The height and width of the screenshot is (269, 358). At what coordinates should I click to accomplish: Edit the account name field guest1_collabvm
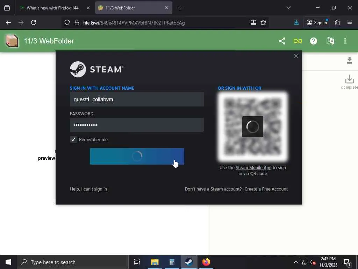[x=137, y=99]
